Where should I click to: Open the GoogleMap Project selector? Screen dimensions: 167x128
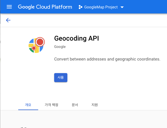pyautogui.click(x=101, y=7)
